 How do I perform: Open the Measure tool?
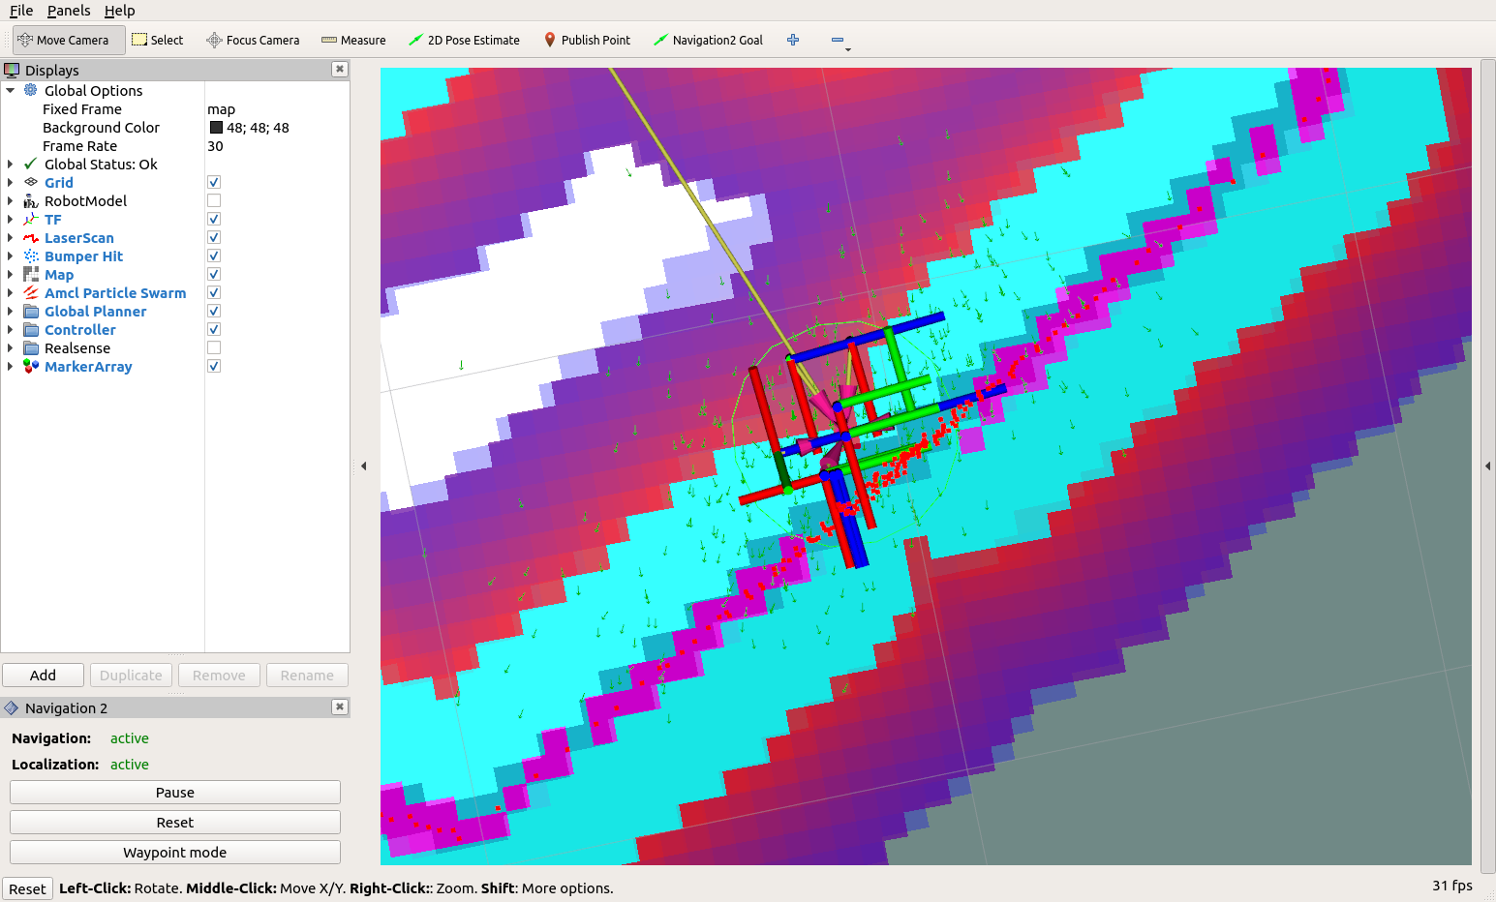352,40
